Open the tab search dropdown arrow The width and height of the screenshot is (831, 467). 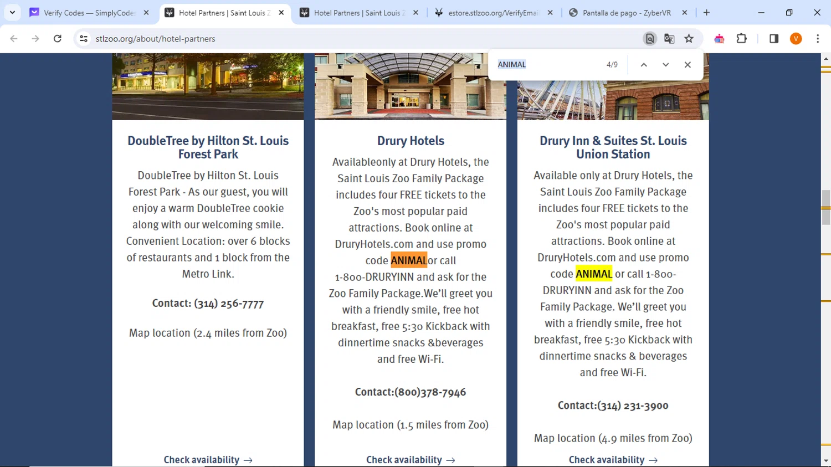click(x=12, y=12)
